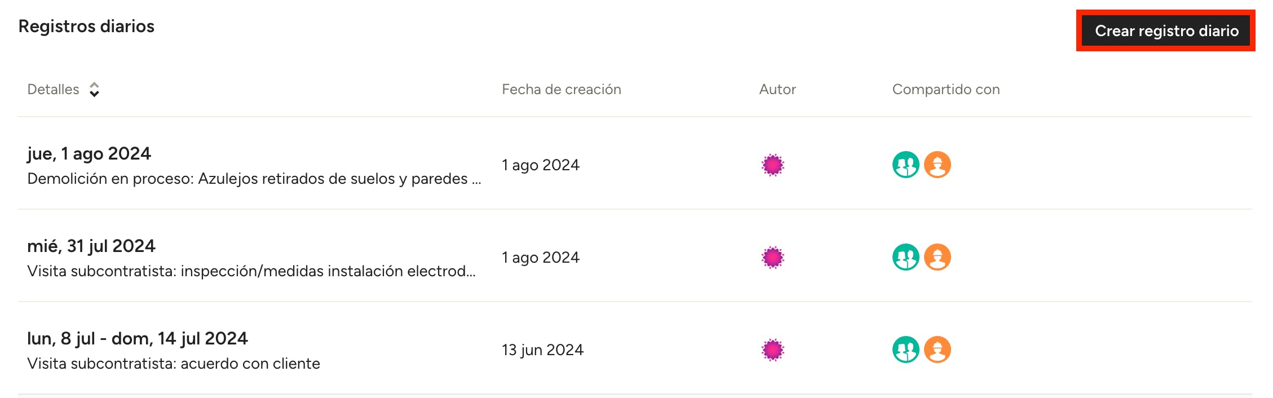Viewport: 1273px width, 398px height.
Task: Click the Visita subcontratista: acuerdo con cliente text
Action: coord(174,364)
